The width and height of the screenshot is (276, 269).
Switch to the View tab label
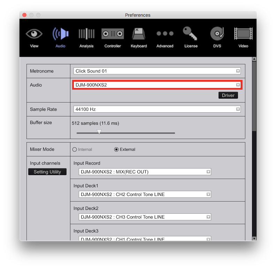click(34, 46)
